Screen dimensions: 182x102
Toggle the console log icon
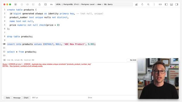point(160,5)
